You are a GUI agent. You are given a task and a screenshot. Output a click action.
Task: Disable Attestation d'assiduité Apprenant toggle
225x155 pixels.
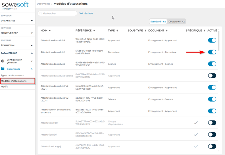(x=212, y=40)
